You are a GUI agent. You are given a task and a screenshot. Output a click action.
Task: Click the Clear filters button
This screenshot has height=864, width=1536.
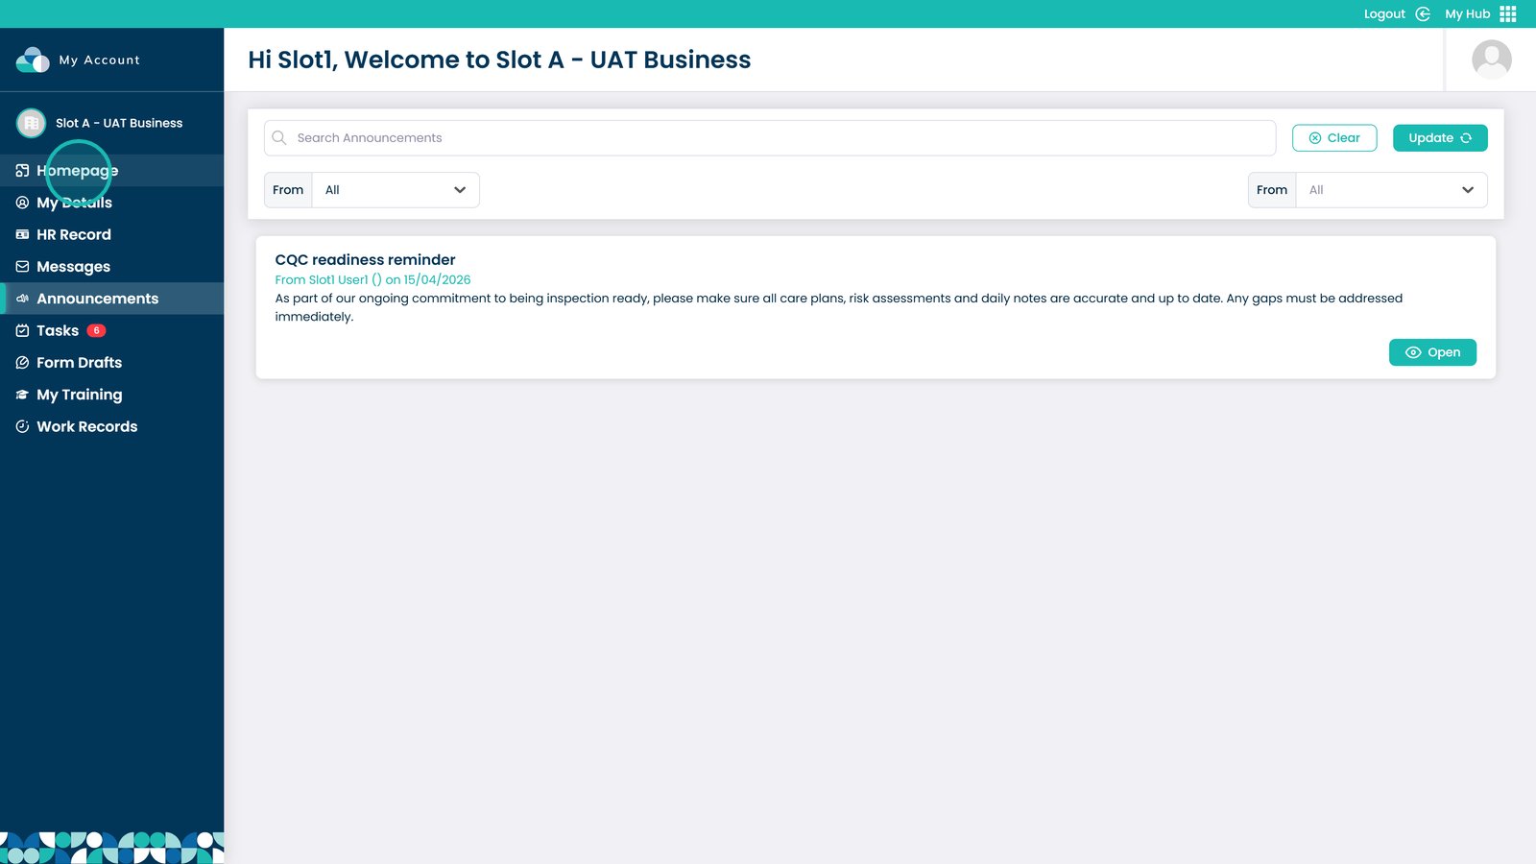coord(1334,138)
